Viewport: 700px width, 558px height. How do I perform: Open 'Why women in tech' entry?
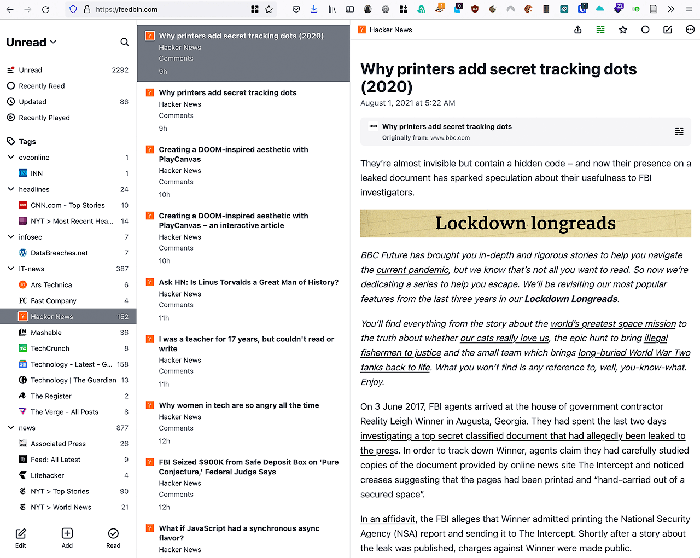coord(243,423)
